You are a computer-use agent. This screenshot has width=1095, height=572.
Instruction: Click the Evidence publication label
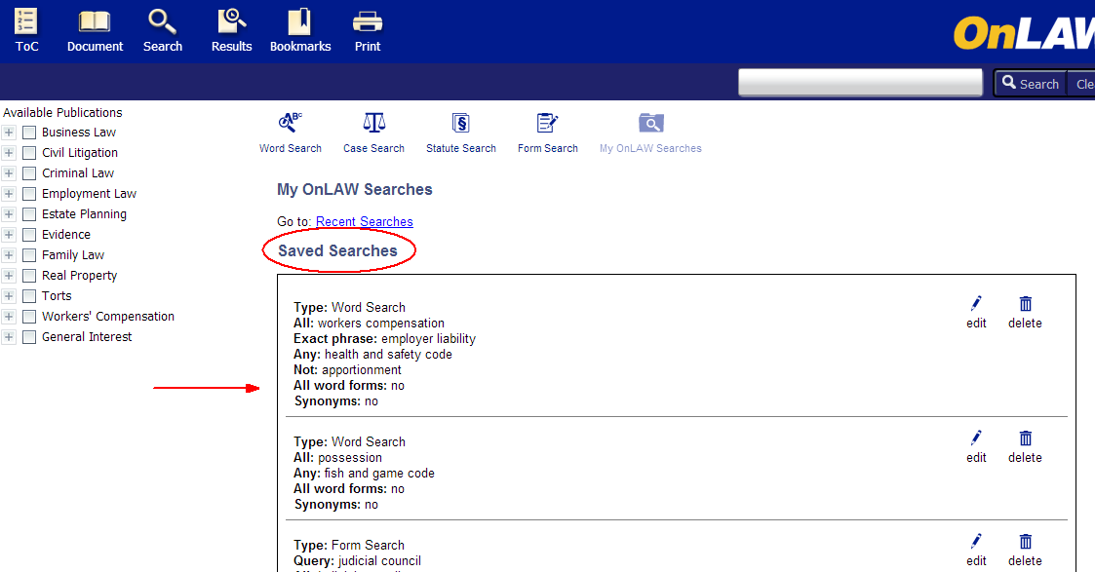click(66, 235)
